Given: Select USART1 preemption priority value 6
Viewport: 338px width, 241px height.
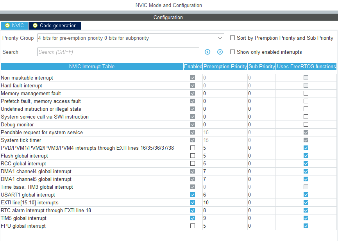Looking at the screenshot, I should pos(225,195).
